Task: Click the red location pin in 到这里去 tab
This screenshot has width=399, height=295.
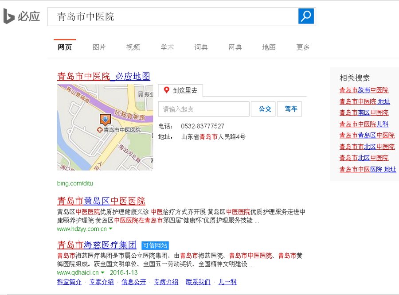Action: 167,90
